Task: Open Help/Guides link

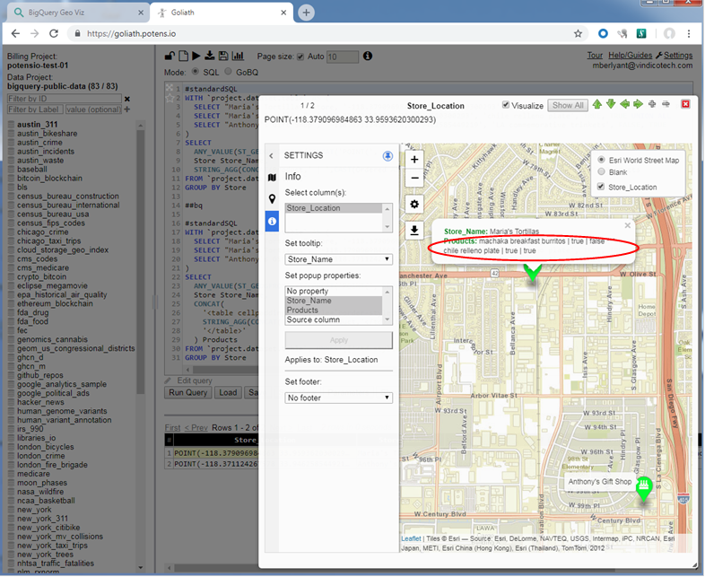Action: [631, 56]
